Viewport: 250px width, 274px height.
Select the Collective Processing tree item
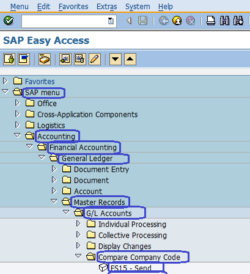pyautogui.click(x=133, y=236)
